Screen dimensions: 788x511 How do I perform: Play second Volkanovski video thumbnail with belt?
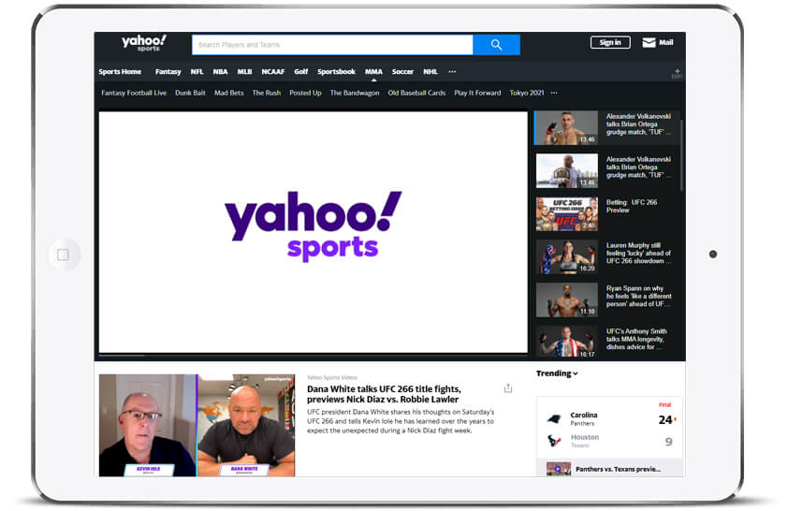[x=566, y=171]
